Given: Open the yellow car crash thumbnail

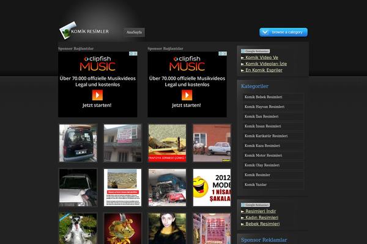Looking at the screenshot, I should click(x=167, y=143).
